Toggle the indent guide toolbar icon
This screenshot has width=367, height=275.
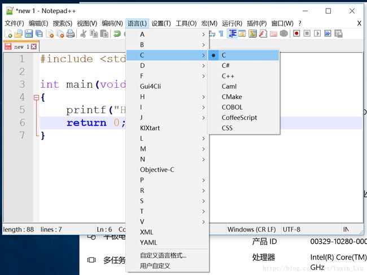click(233, 34)
